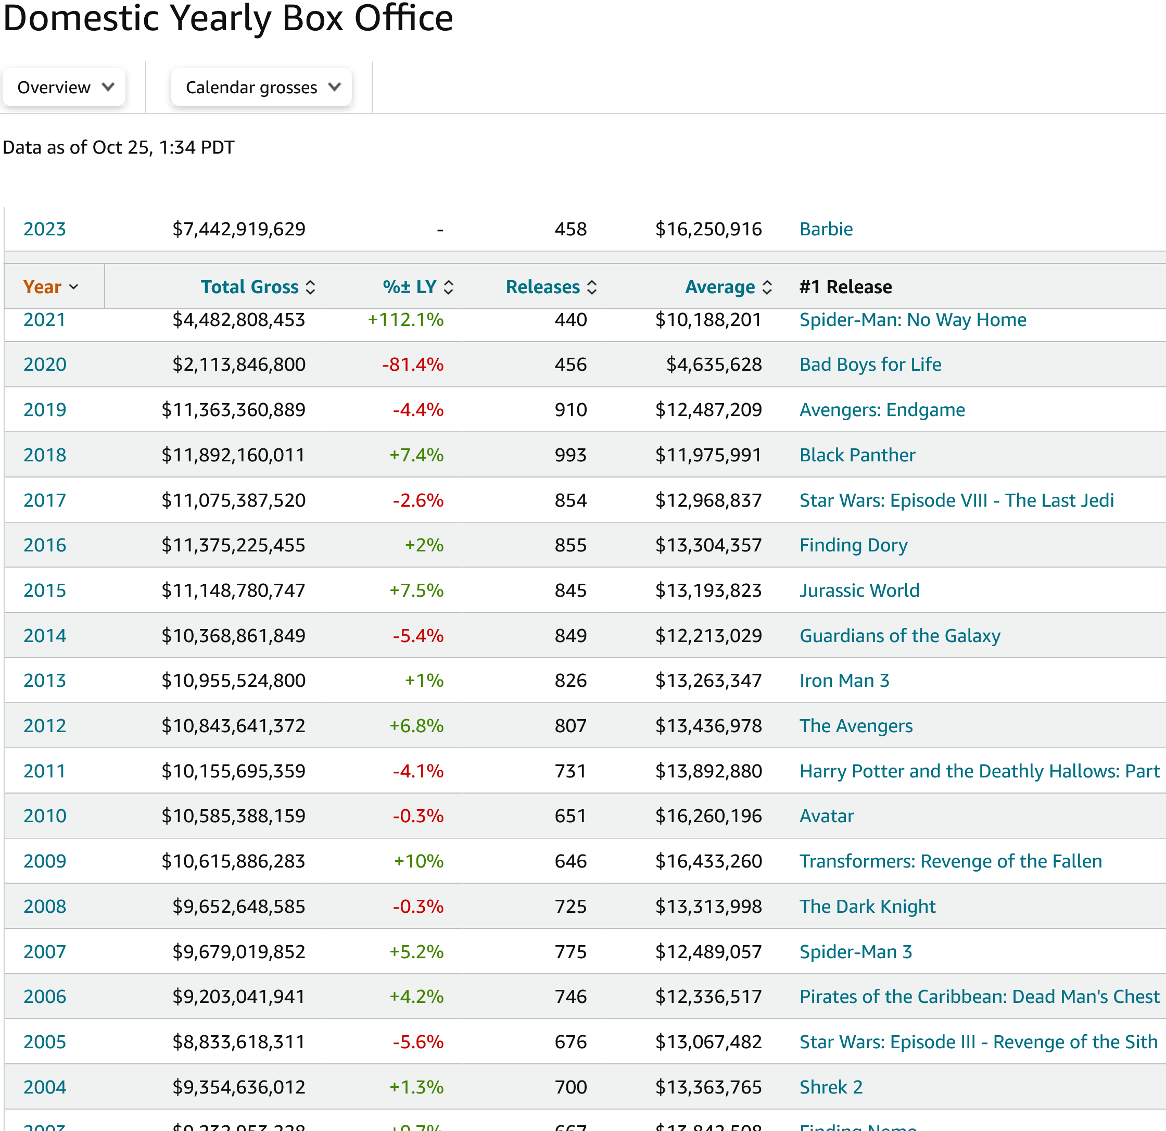Click the Overview chevron arrow
Screen dimensions: 1166x1131
pyautogui.click(x=108, y=87)
